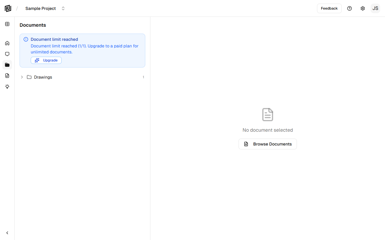This screenshot has width=385, height=240.
Task: Open the JS profile avatar menu
Action: pos(375,8)
